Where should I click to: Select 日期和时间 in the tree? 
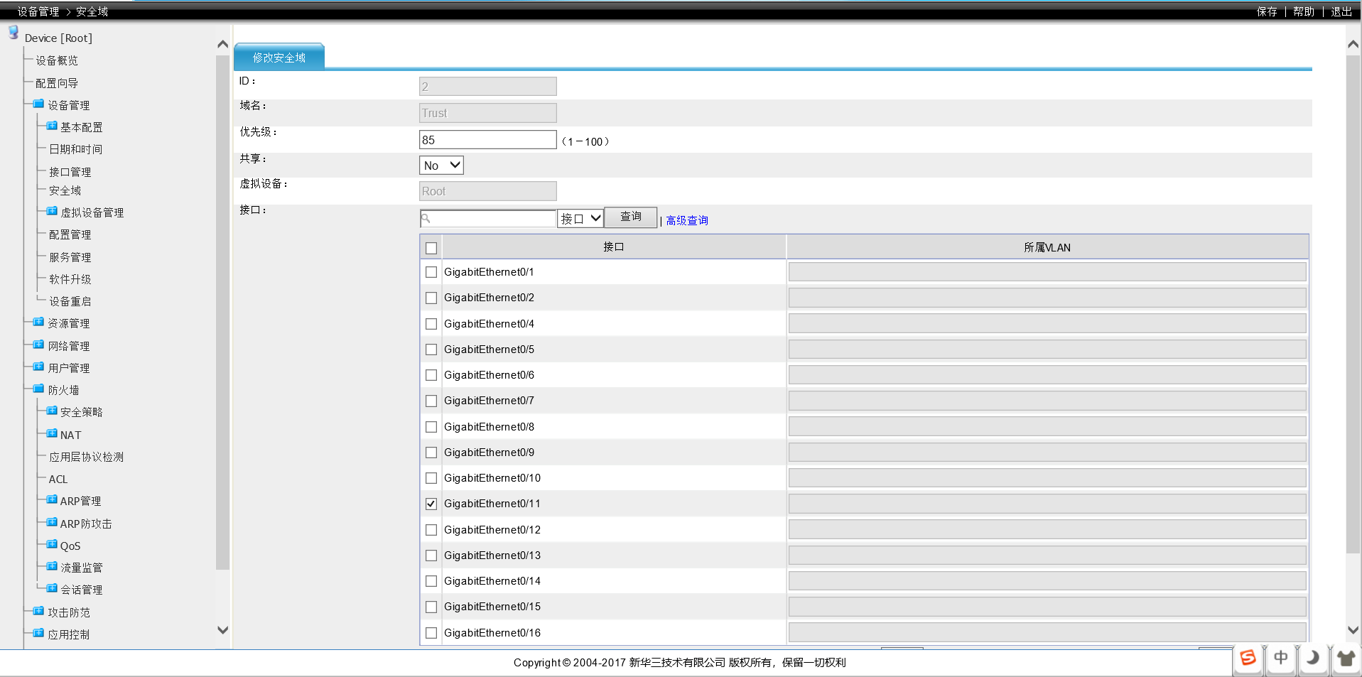coord(75,149)
